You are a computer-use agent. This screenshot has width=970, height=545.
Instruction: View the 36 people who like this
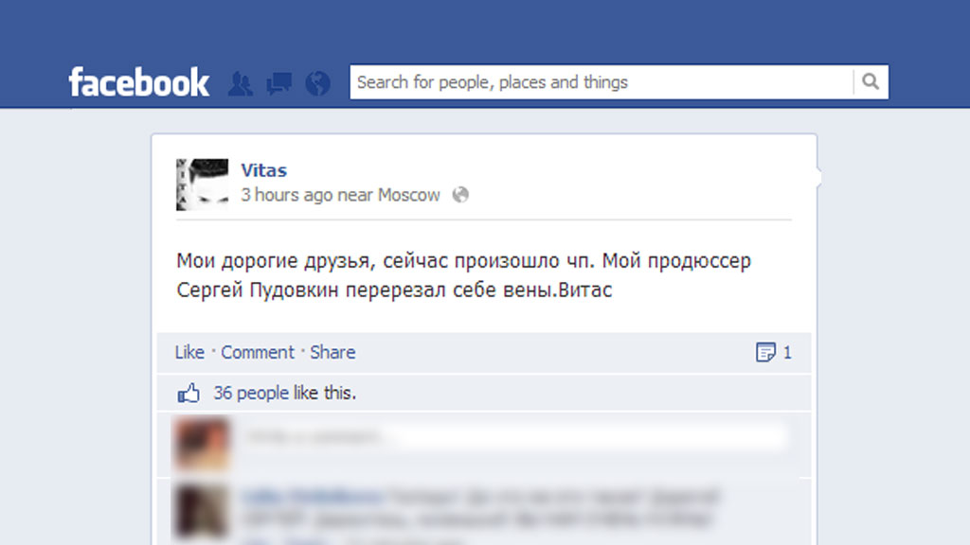(x=284, y=393)
